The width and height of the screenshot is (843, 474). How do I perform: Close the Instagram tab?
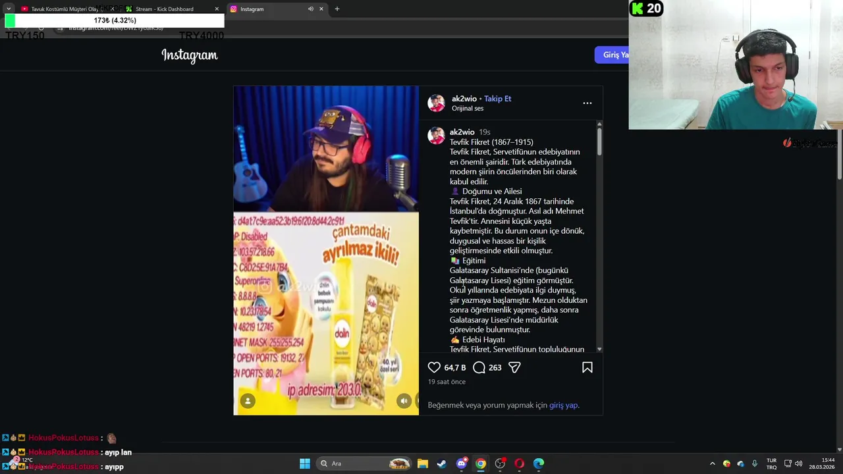(321, 9)
